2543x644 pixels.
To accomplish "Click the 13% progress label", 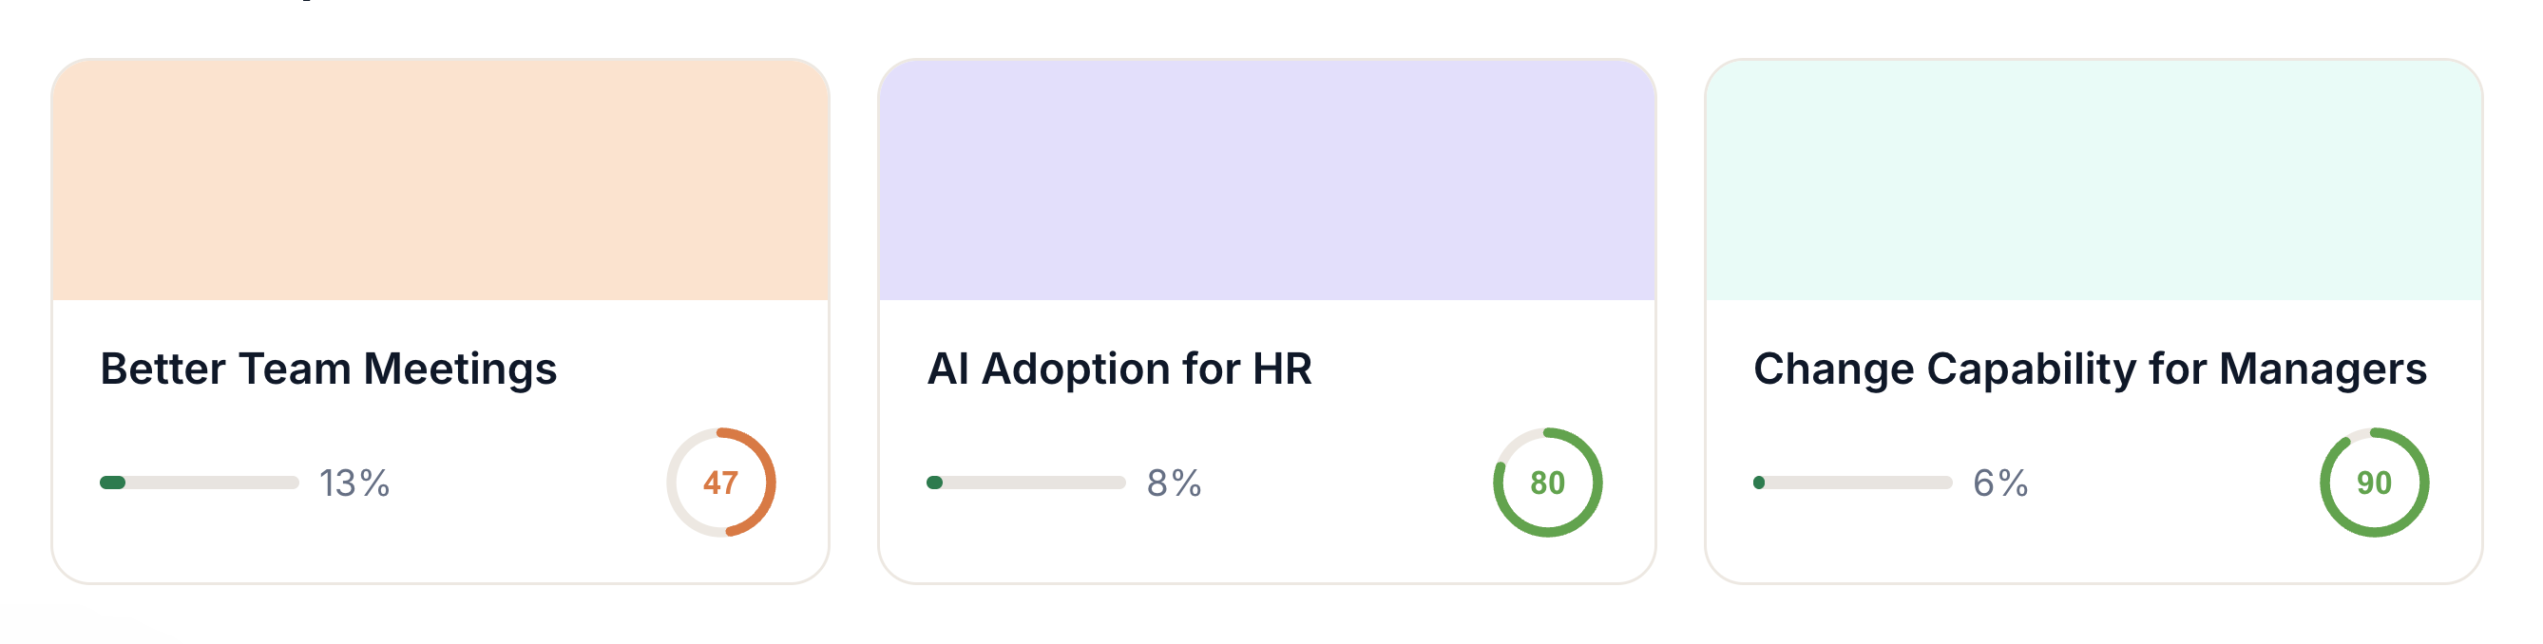I will click(354, 483).
